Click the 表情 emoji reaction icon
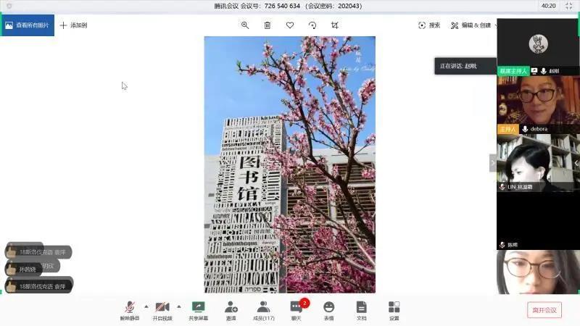 tap(328, 309)
